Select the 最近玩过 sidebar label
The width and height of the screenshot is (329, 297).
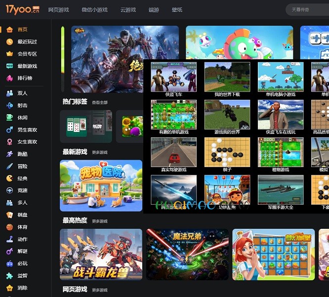click(27, 42)
